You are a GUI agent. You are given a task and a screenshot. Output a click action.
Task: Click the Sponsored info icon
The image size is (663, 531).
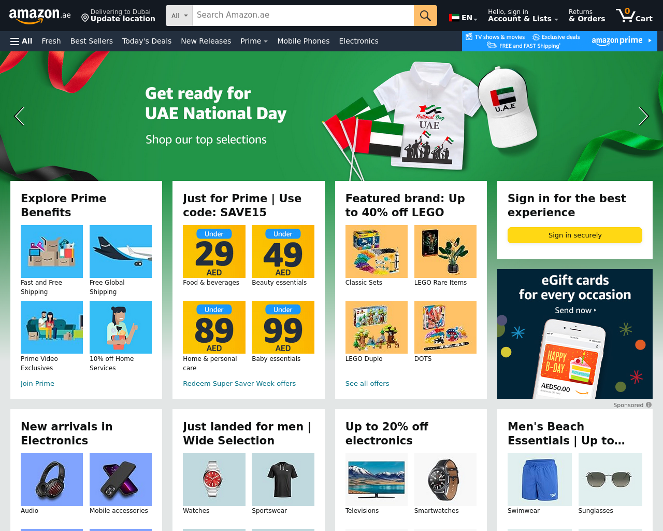tap(649, 405)
